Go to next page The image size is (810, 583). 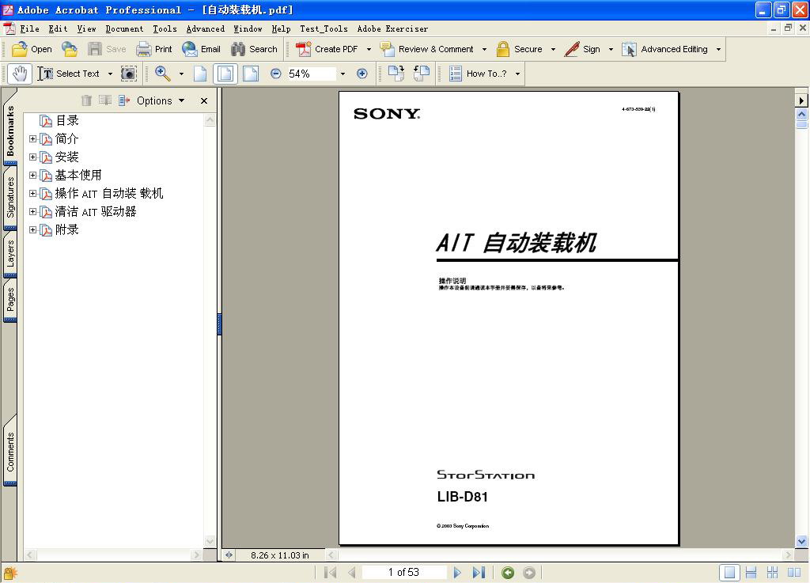(x=456, y=572)
